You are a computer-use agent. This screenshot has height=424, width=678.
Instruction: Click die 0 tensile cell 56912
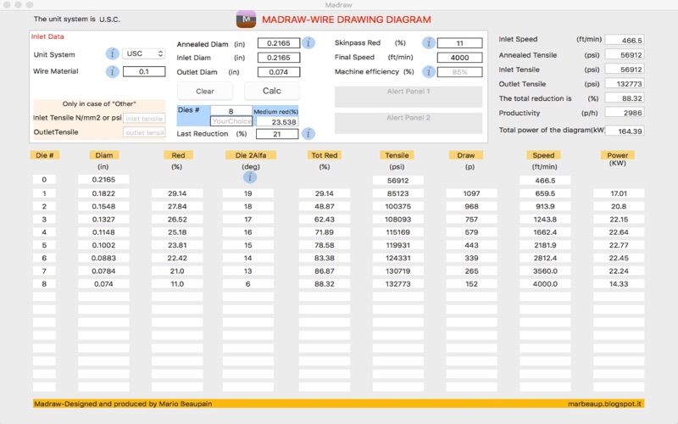[x=398, y=181]
